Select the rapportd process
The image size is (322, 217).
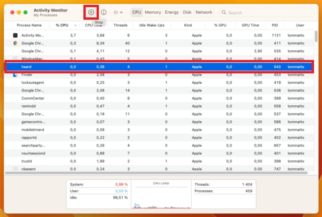[x=159, y=138]
